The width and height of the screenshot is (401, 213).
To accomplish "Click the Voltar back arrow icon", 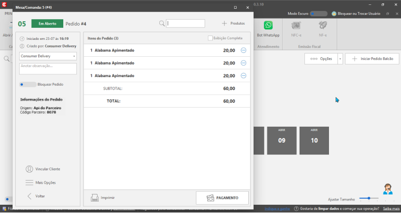I will click(x=29, y=196).
